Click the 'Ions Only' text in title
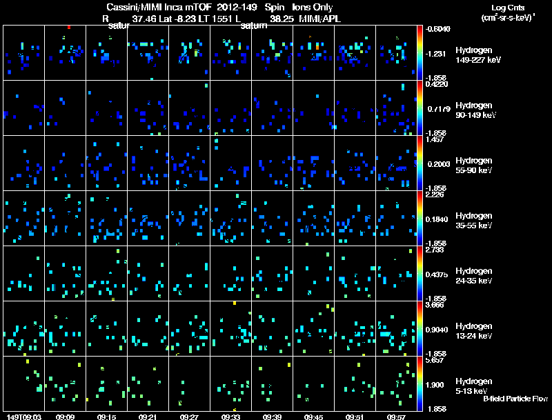This screenshot has height=420, width=552. [313, 7]
